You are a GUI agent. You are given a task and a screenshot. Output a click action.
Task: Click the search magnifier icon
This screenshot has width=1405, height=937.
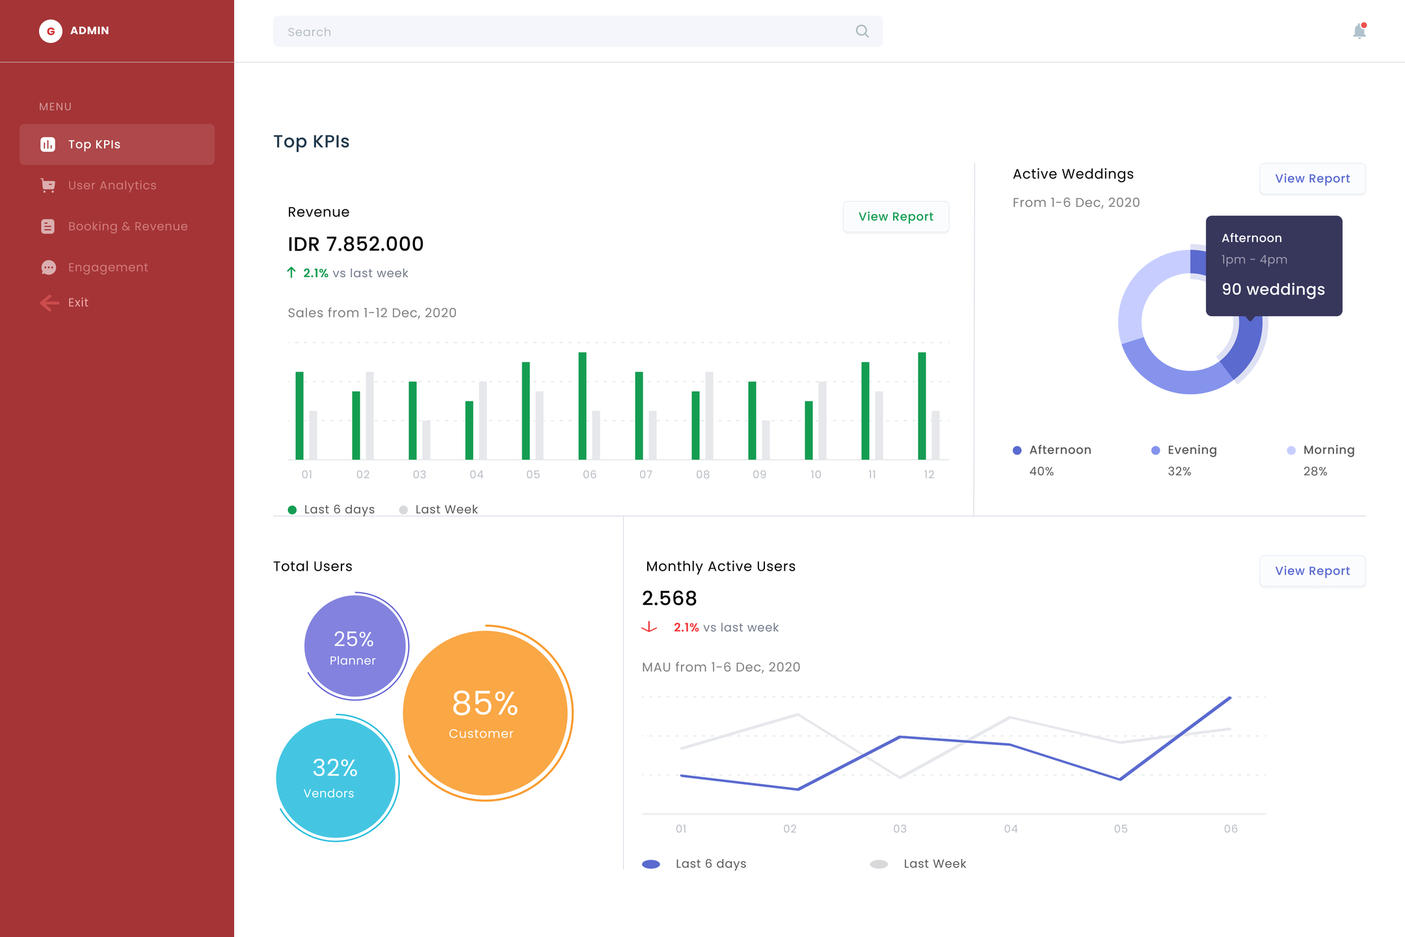[x=862, y=31]
